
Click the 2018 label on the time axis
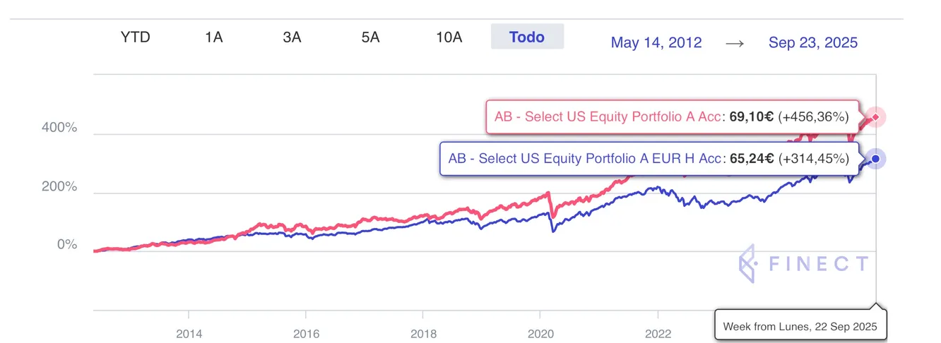coord(422,334)
